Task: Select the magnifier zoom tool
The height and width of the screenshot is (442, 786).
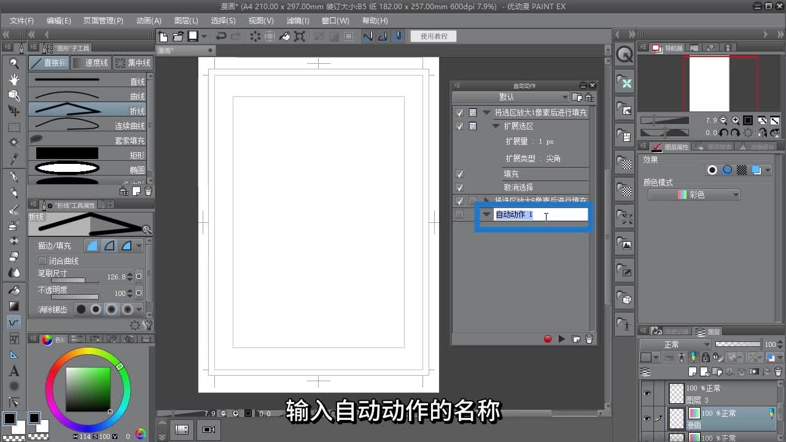Action: (14, 63)
